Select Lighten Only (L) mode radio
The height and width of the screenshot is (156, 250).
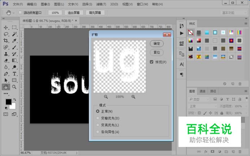[98, 125]
